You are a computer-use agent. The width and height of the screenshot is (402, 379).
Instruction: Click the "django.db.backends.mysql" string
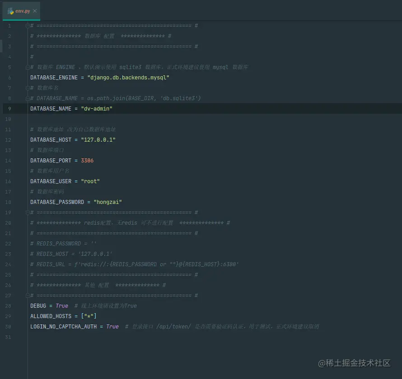coord(128,78)
